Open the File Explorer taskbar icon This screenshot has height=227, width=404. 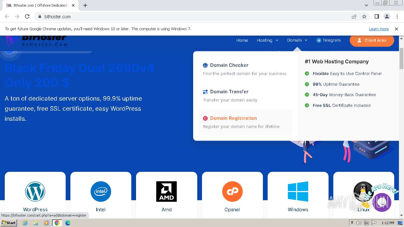pos(36,223)
